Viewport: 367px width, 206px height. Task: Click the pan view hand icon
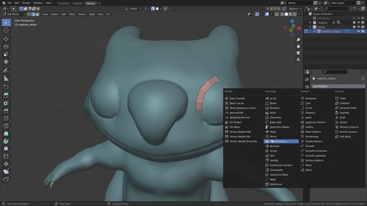[298, 46]
